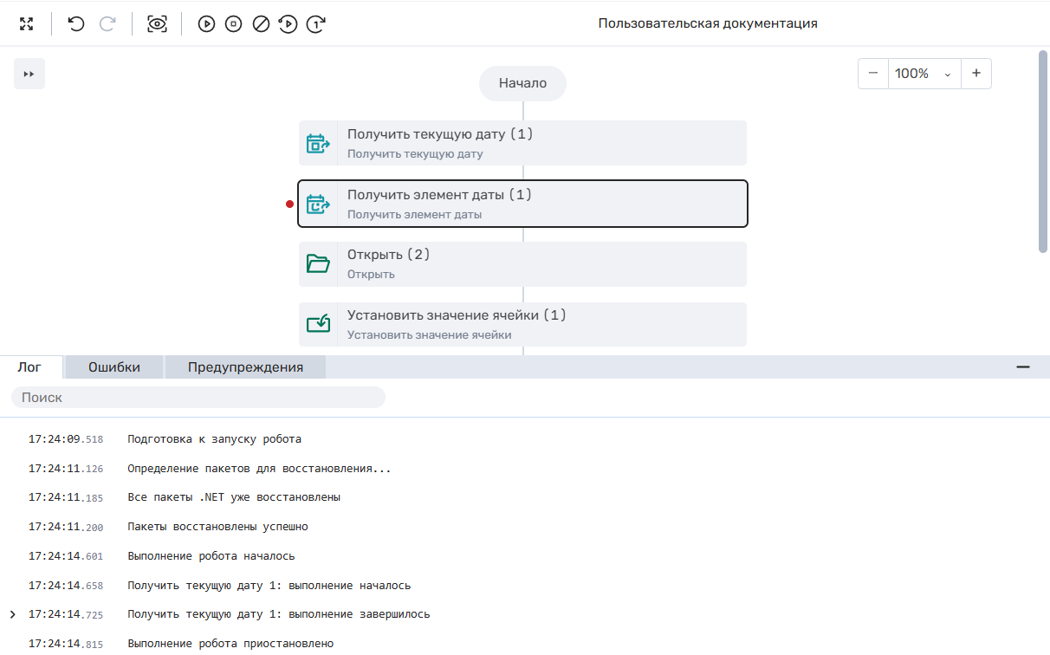The width and height of the screenshot is (1050, 655).
Task: Zoom in with the plus button
Action: pyautogui.click(x=976, y=74)
